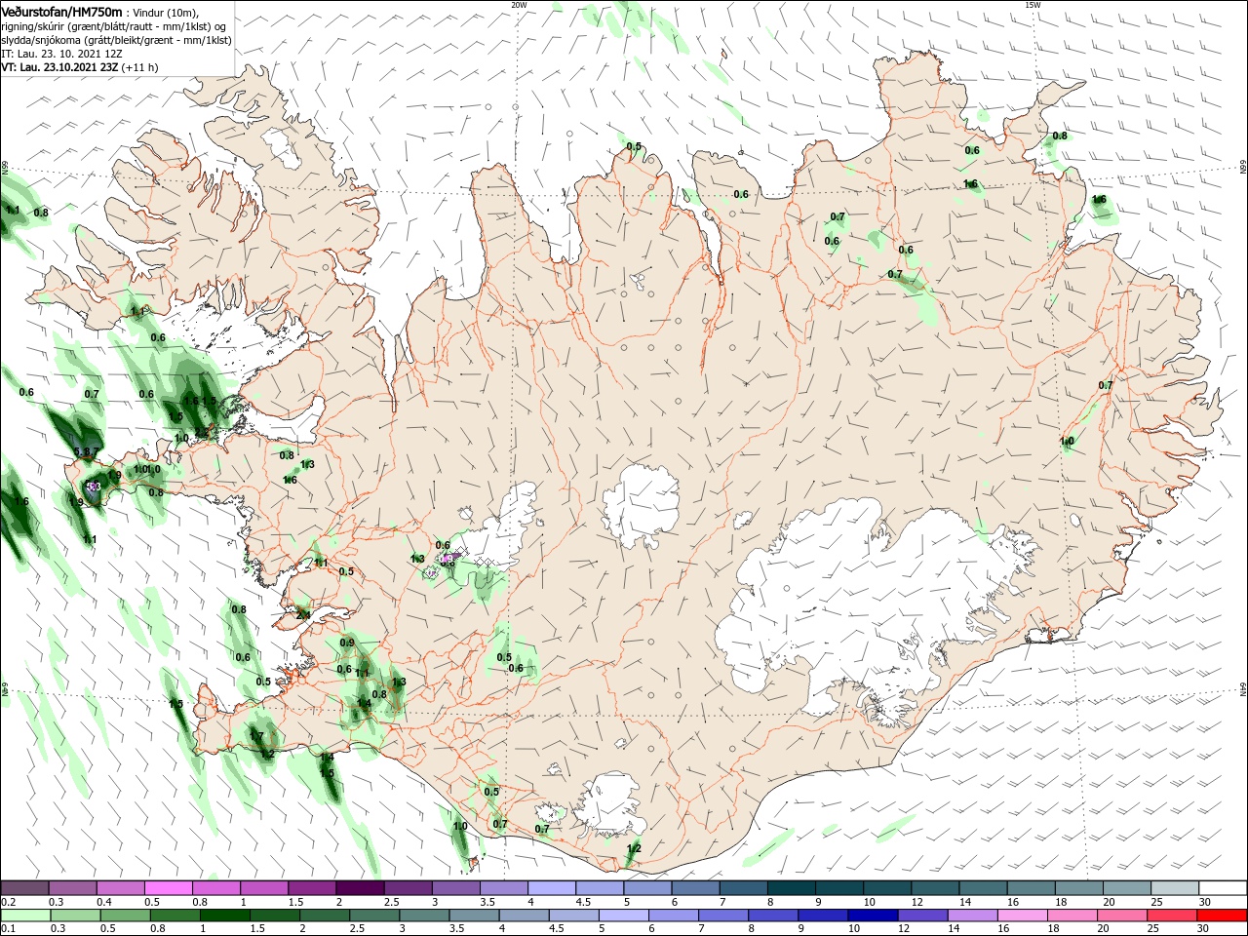Pick lower legend swatch starting at 20
The width and height of the screenshot is (1248, 936).
(x=1121, y=916)
